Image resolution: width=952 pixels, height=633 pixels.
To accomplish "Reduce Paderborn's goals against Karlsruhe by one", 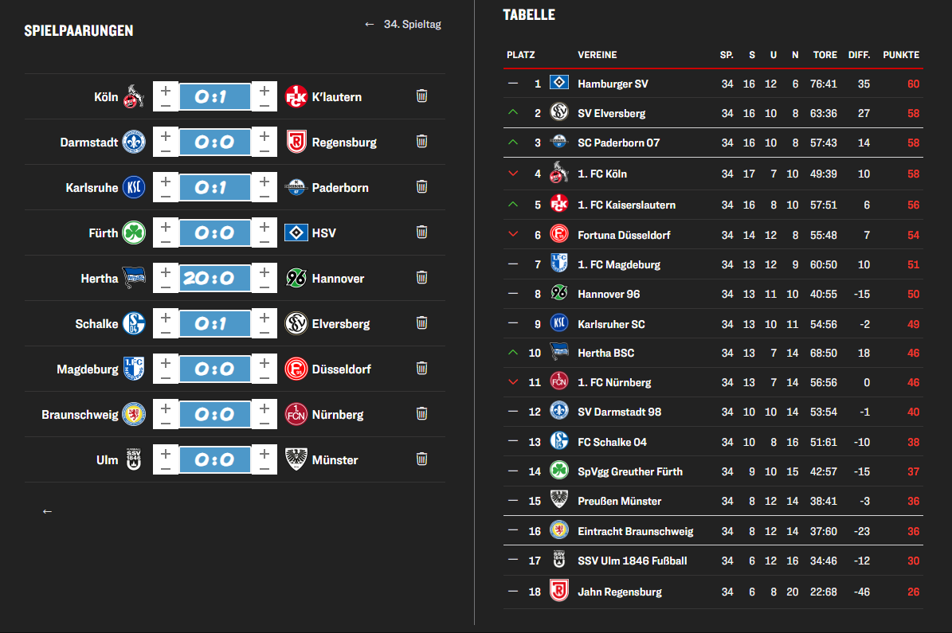I will pyautogui.click(x=264, y=196).
